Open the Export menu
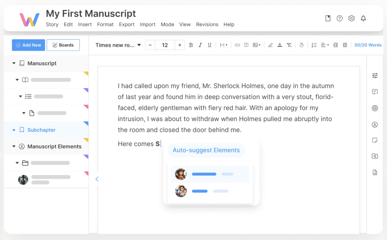The height and width of the screenshot is (240, 387). [127, 25]
